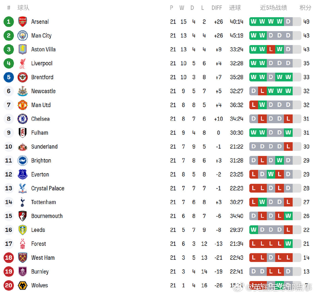Click the 近5场战绩 column header
315x295 pixels.
(274, 8)
